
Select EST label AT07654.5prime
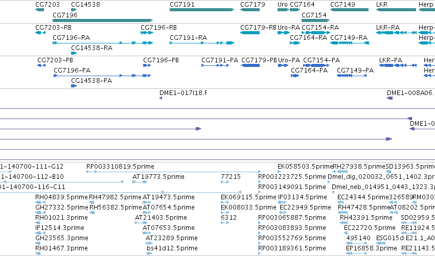[168, 207]
